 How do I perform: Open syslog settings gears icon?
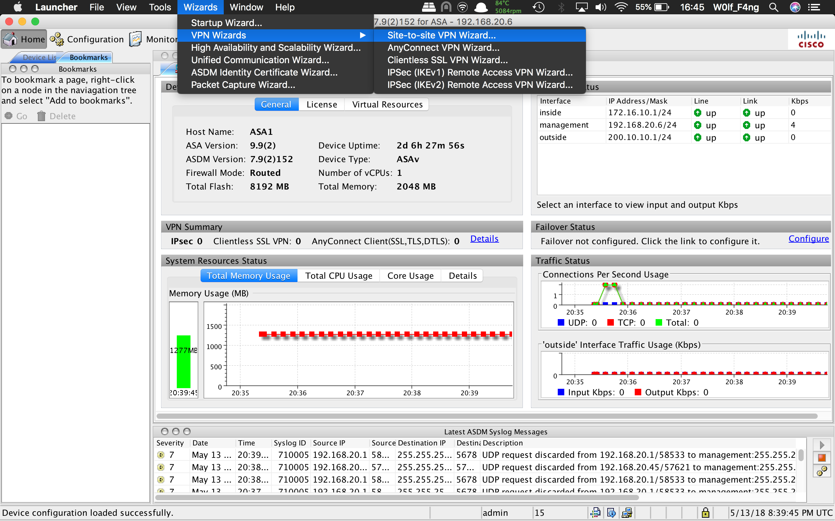coord(822,471)
